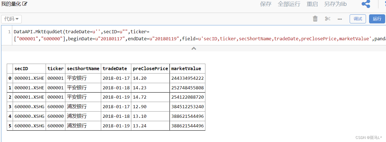Click the marketValue cell 254122088720
Viewport: 386px width, 142px height.
[x=187, y=97]
